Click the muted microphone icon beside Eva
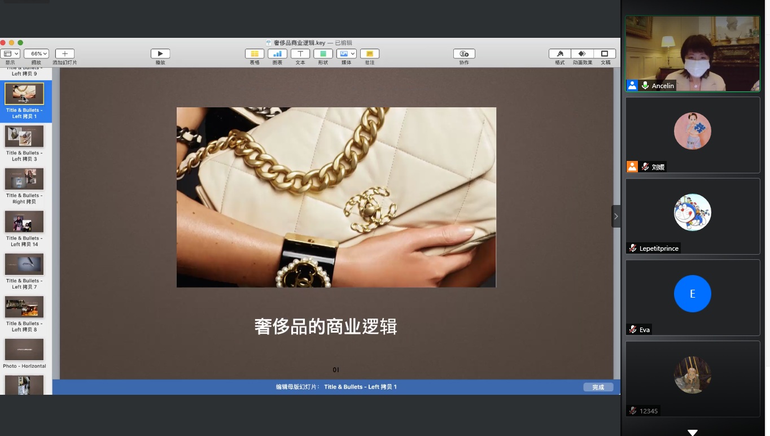The image size is (770, 436). click(x=633, y=329)
